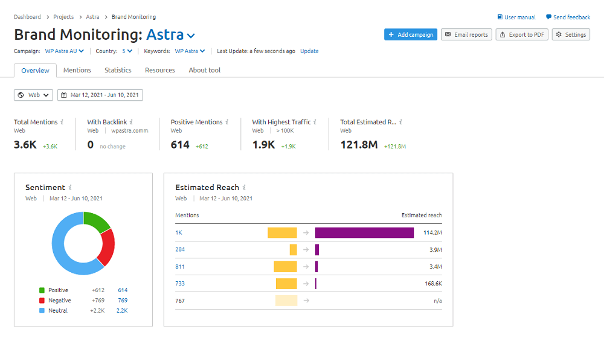
Task: Open the 811 mentions link
Action: pos(180,266)
